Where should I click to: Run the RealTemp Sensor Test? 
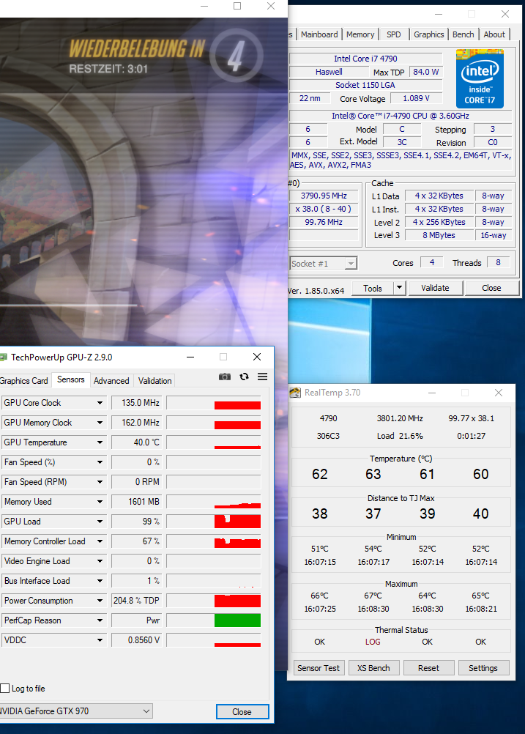pos(319,668)
